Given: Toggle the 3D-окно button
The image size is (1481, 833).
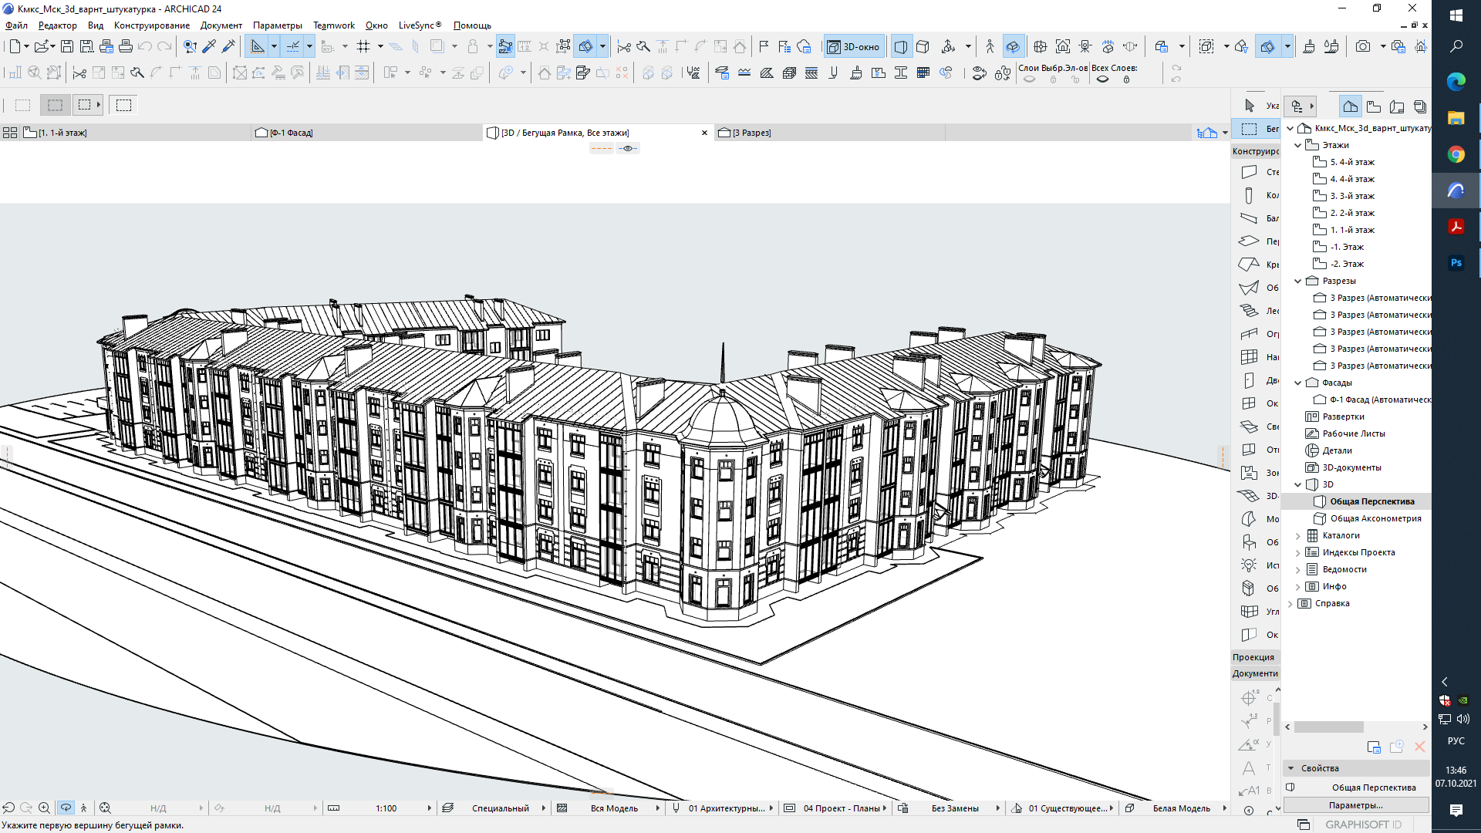Looking at the screenshot, I should [854, 46].
